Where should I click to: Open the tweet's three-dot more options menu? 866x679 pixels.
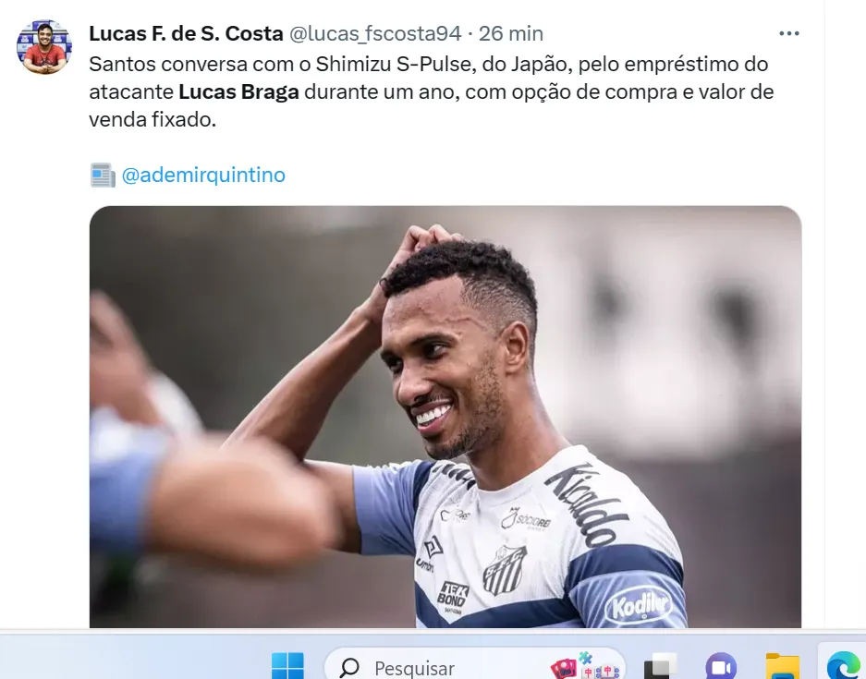(788, 33)
